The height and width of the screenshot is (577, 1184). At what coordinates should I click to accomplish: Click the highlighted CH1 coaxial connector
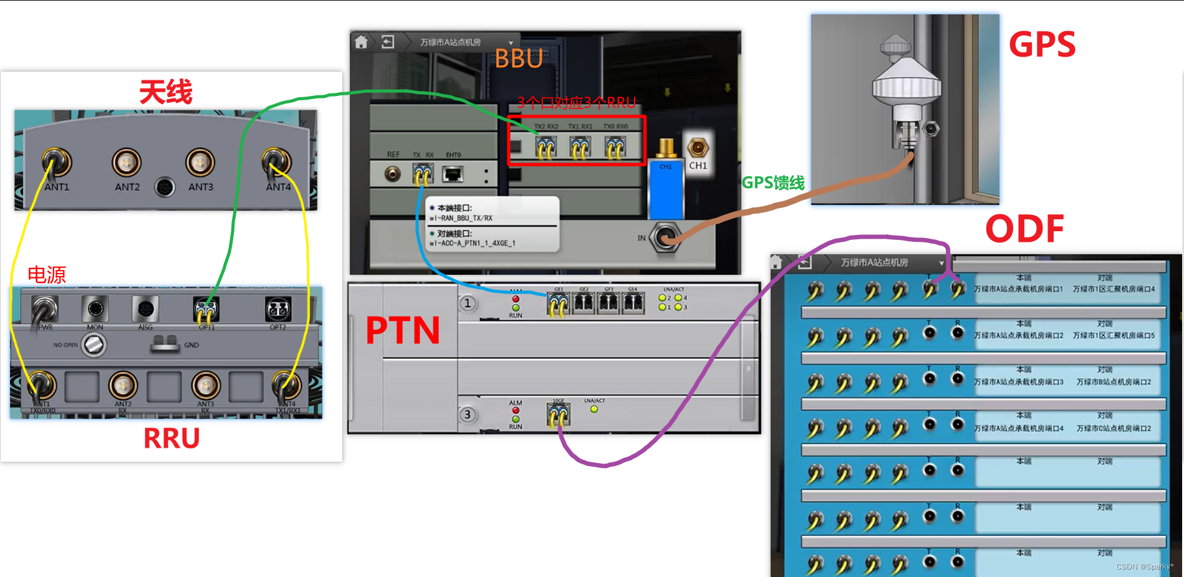click(x=698, y=148)
